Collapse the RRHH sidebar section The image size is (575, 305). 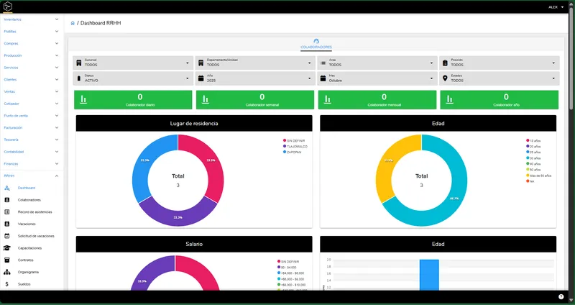point(32,176)
